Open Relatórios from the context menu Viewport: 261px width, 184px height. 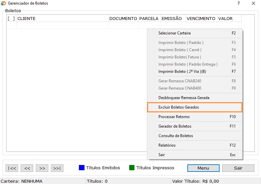[x=167, y=145]
